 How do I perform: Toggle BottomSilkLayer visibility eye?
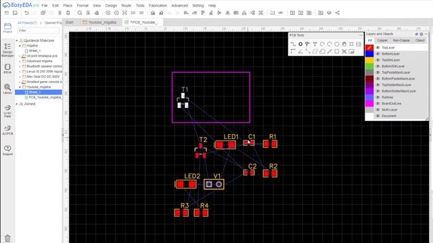pyautogui.click(x=378, y=66)
